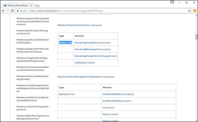198x122 pixels.
Task: Open the Windows.Phone.Devices.Power namespace link
Action: coord(74,25)
